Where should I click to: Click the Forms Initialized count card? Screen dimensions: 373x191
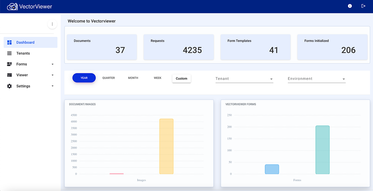332,47
